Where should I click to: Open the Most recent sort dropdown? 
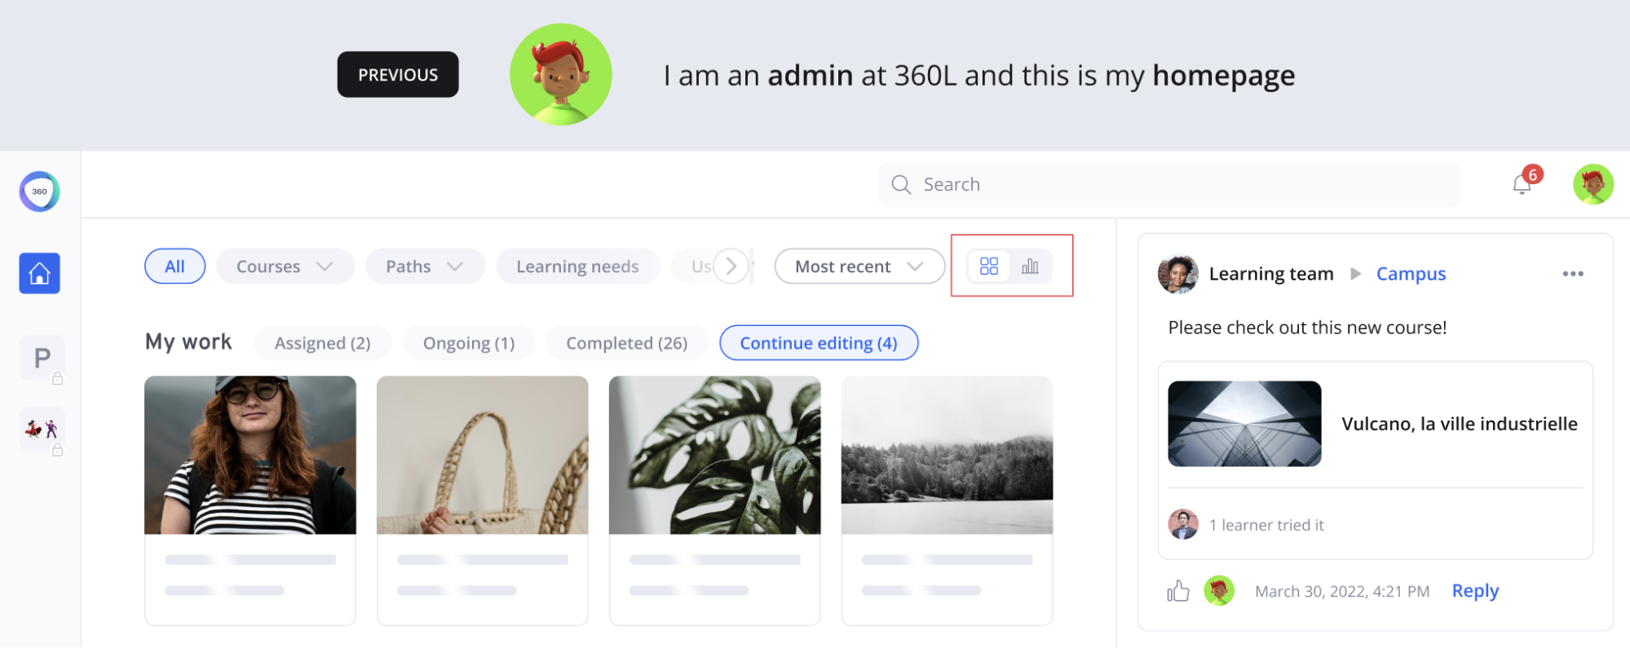[859, 267]
